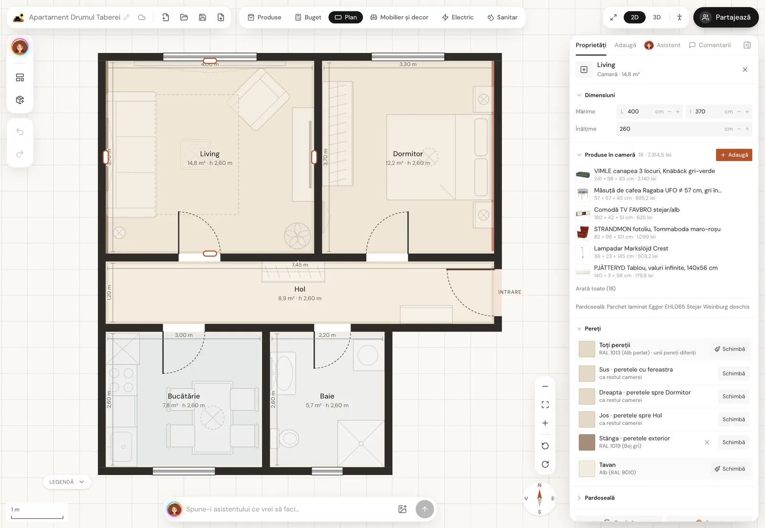Click the redo arrow icon
This screenshot has height=528, width=765.
click(20, 154)
